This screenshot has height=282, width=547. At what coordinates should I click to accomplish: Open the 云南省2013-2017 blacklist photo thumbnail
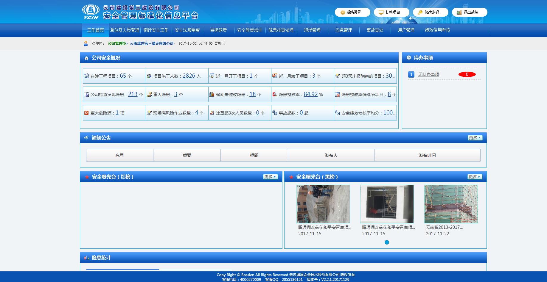(452, 204)
